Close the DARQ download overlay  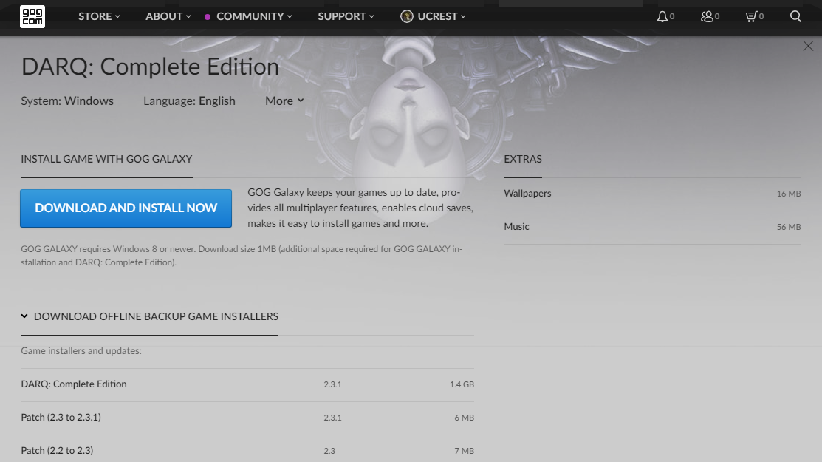tap(808, 46)
